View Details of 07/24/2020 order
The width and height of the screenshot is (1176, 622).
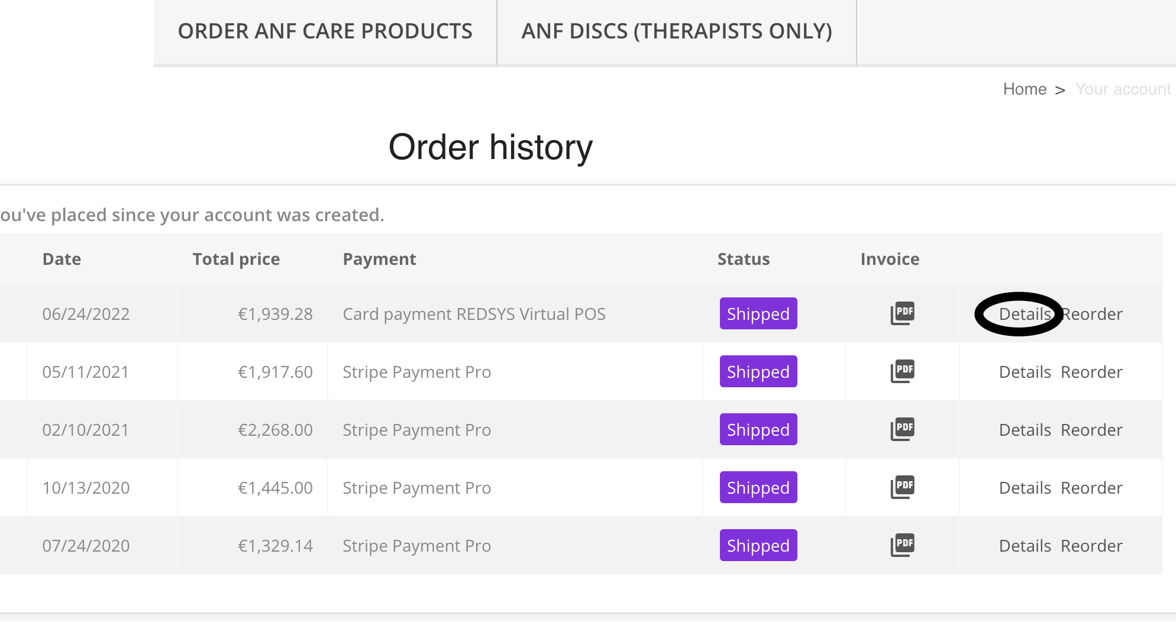click(1025, 546)
